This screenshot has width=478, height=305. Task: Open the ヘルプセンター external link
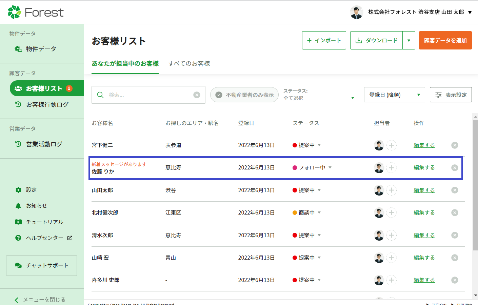[x=45, y=238]
